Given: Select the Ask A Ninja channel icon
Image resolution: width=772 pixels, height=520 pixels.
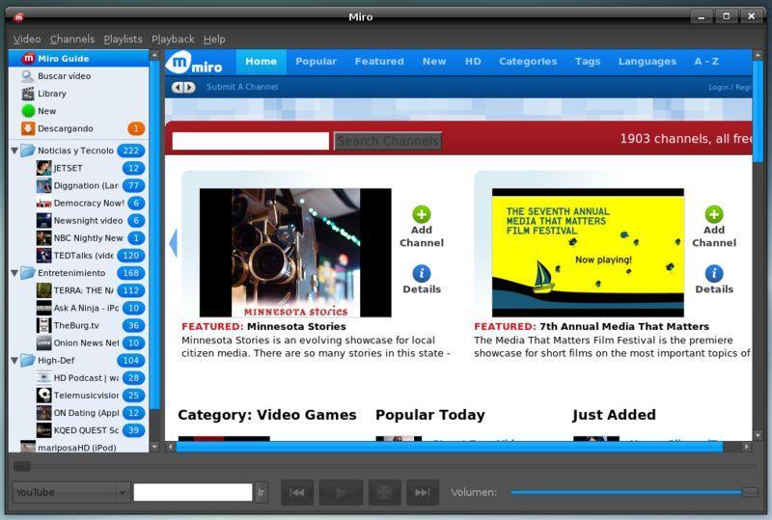Looking at the screenshot, I should (x=43, y=308).
